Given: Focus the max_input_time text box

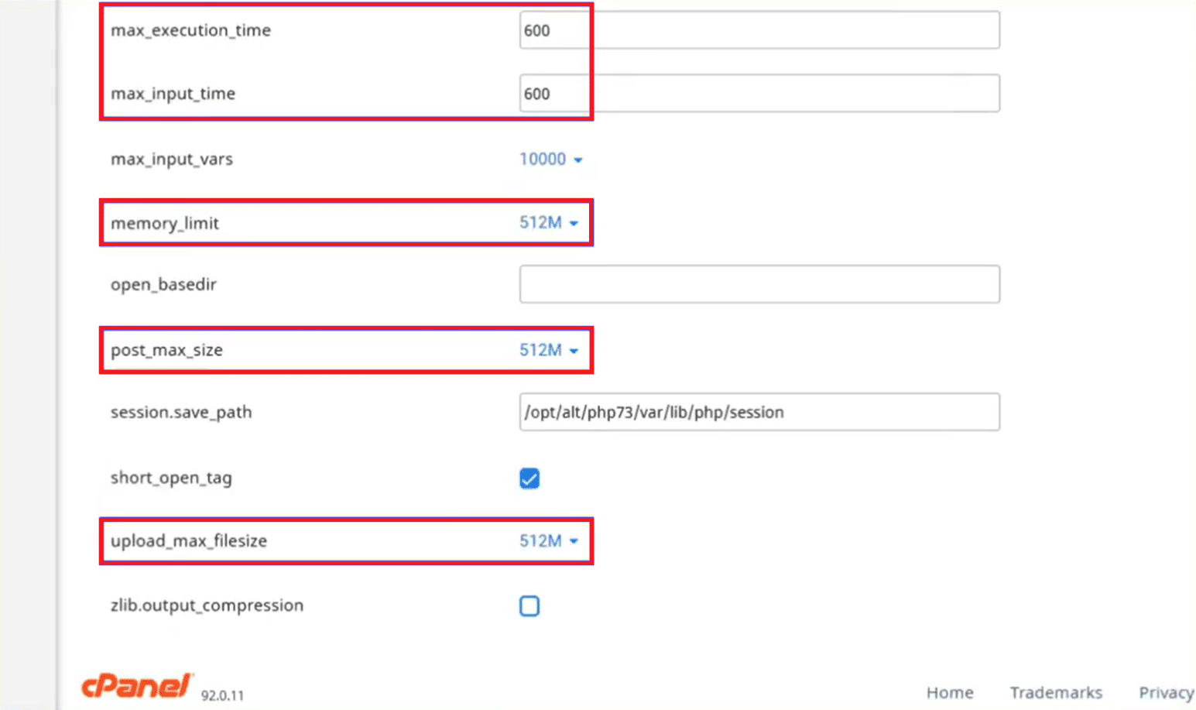Looking at the screenshot, I should pos(759,94).
